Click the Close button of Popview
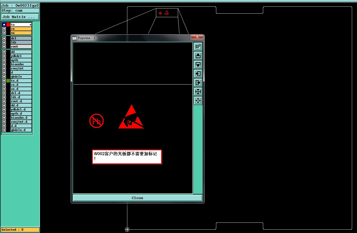This screenshot has width=357, height=233. pyautogui.click(x=137, y=198)
